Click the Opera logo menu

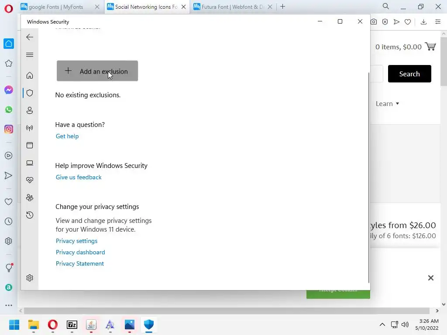(x=9, y=9)
